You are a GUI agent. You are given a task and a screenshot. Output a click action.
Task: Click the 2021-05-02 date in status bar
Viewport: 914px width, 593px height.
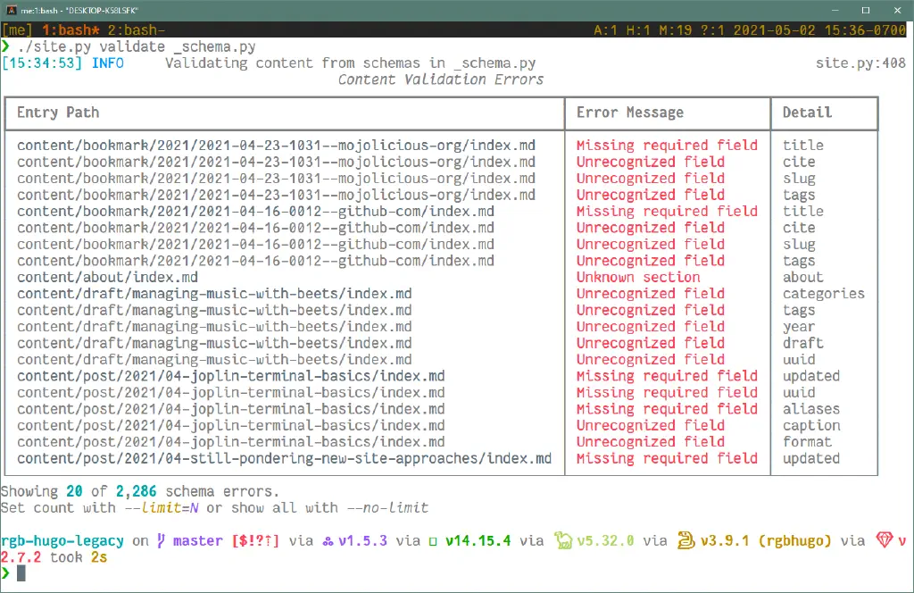point(774,29)
